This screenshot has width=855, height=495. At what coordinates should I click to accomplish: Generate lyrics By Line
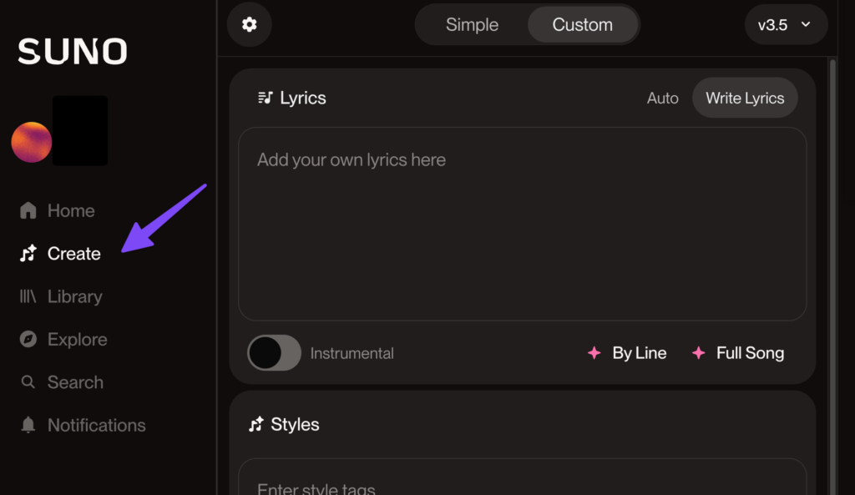coord(627,353)
